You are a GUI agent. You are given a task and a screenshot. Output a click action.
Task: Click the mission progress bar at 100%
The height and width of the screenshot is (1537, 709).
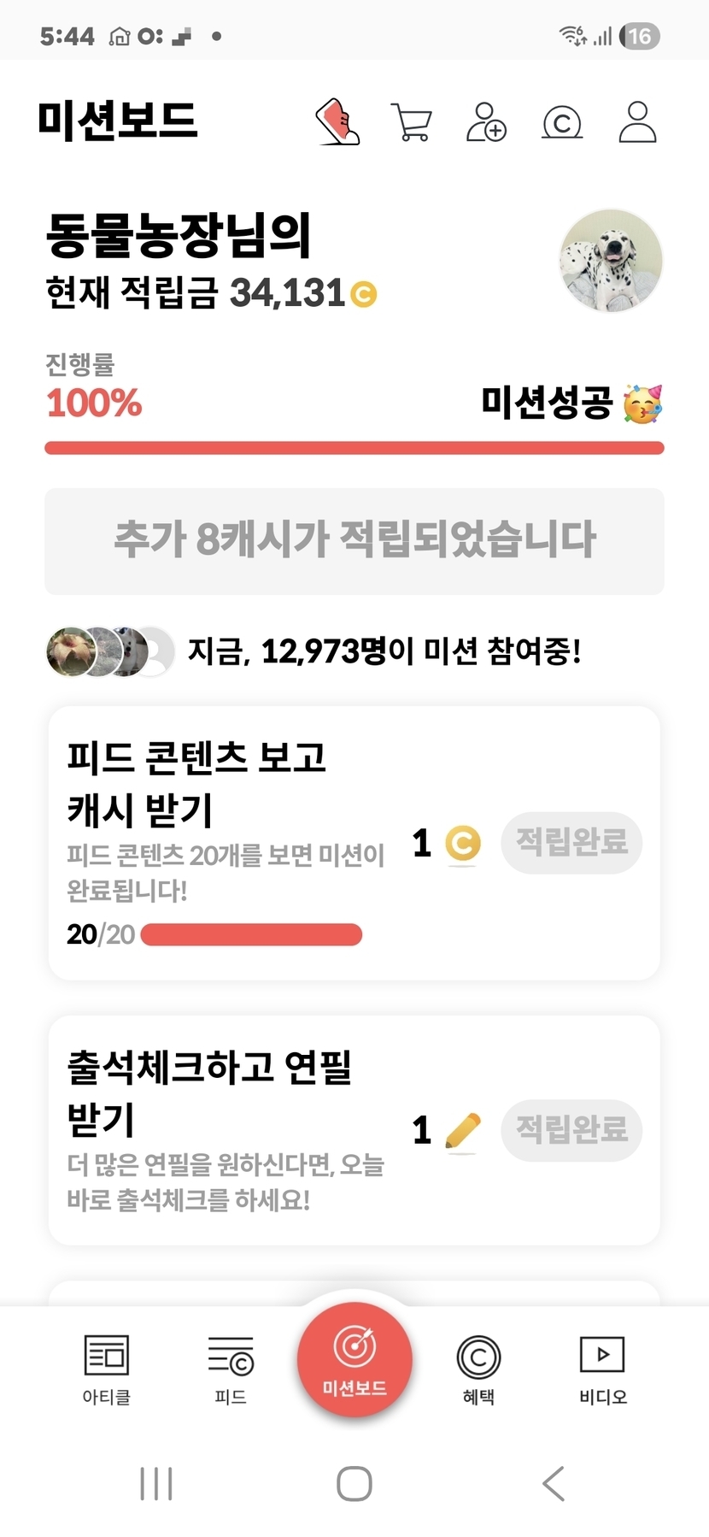pos(354,448)
